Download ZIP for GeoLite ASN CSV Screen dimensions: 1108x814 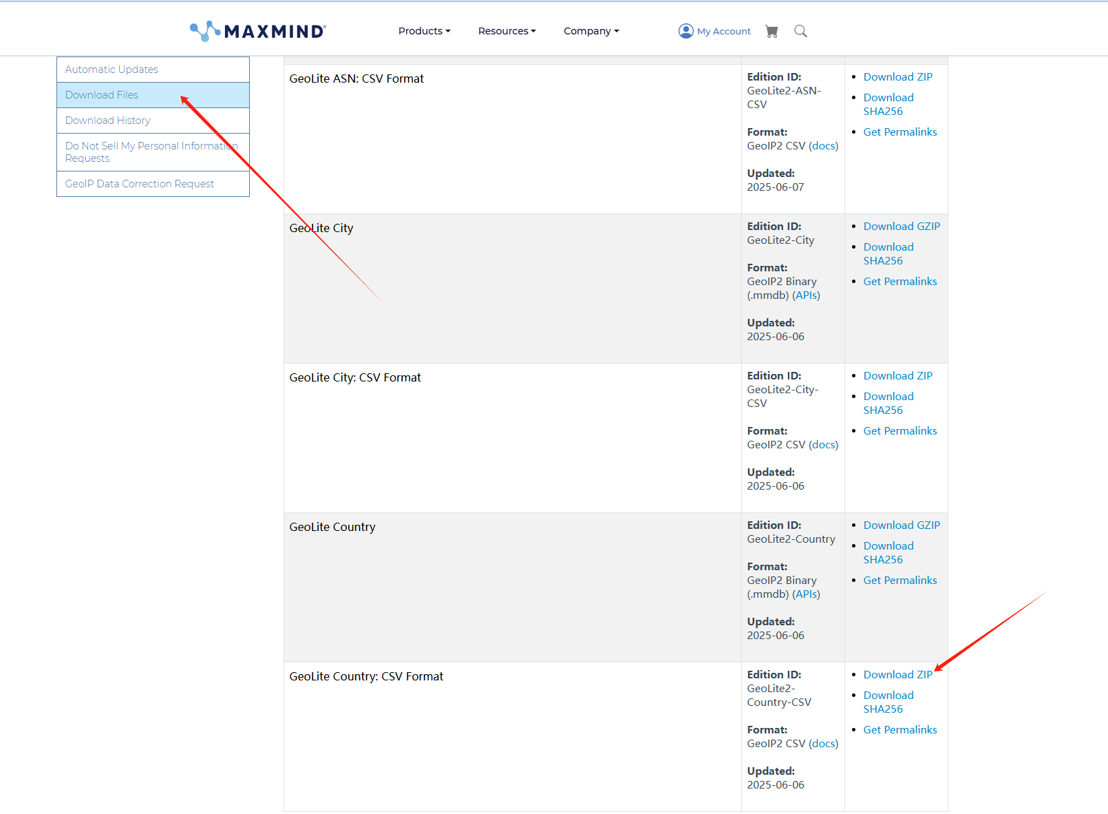(x=898, y=77)
